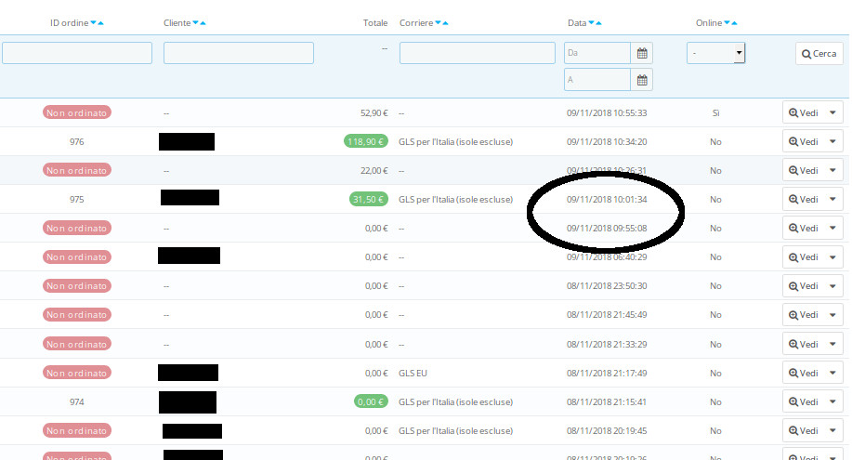Sort Online column ascending arrow

(x=734, y=23)
